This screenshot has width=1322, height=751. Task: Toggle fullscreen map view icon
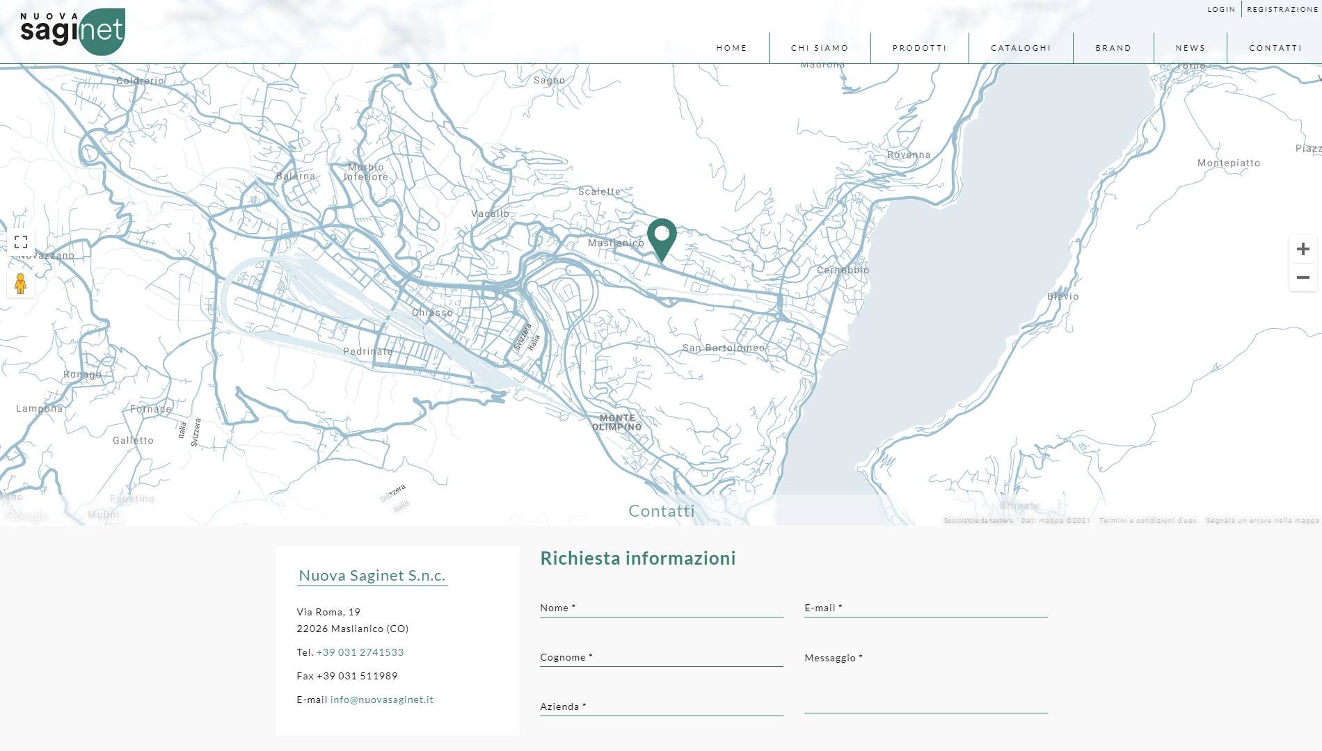[21, 242]
